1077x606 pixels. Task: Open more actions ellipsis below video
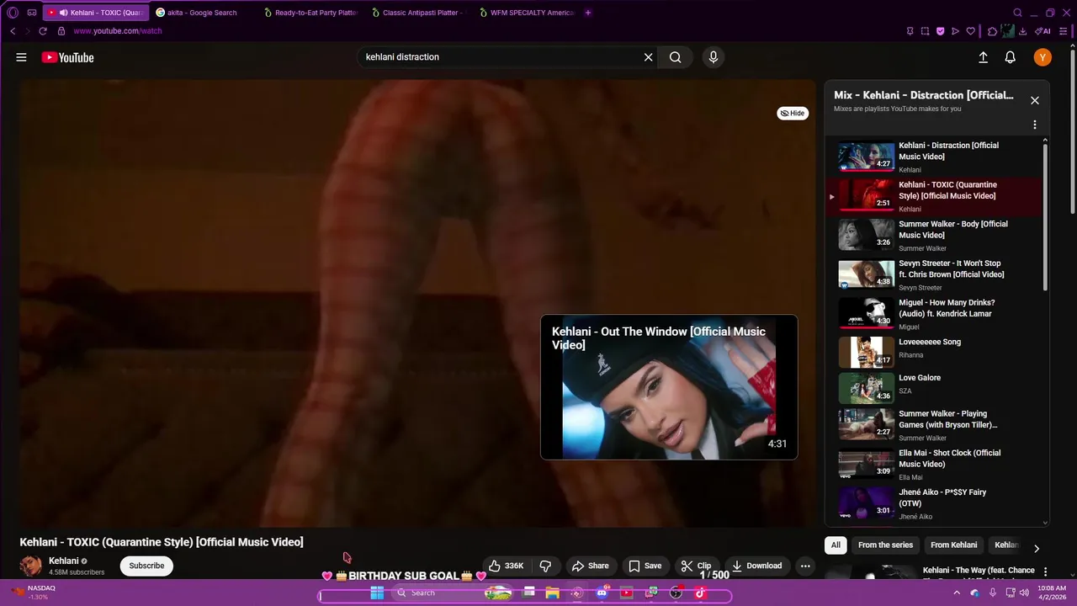tap(805, 566)
